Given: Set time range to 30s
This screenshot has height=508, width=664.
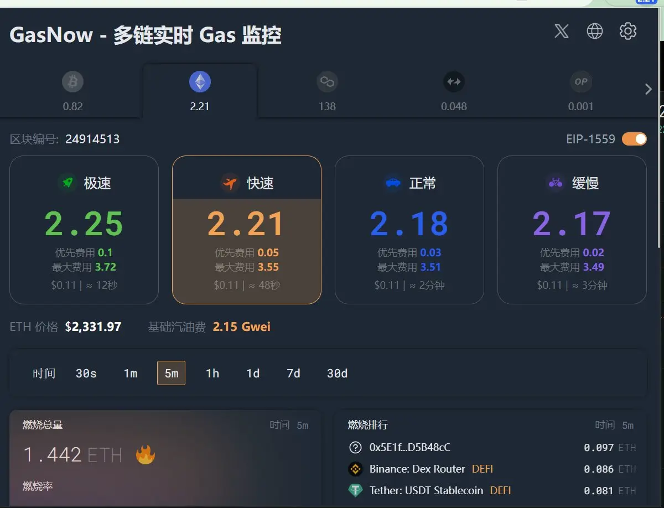Looking at the screenshot, I should pyautogui.click(x=86, y=374).
